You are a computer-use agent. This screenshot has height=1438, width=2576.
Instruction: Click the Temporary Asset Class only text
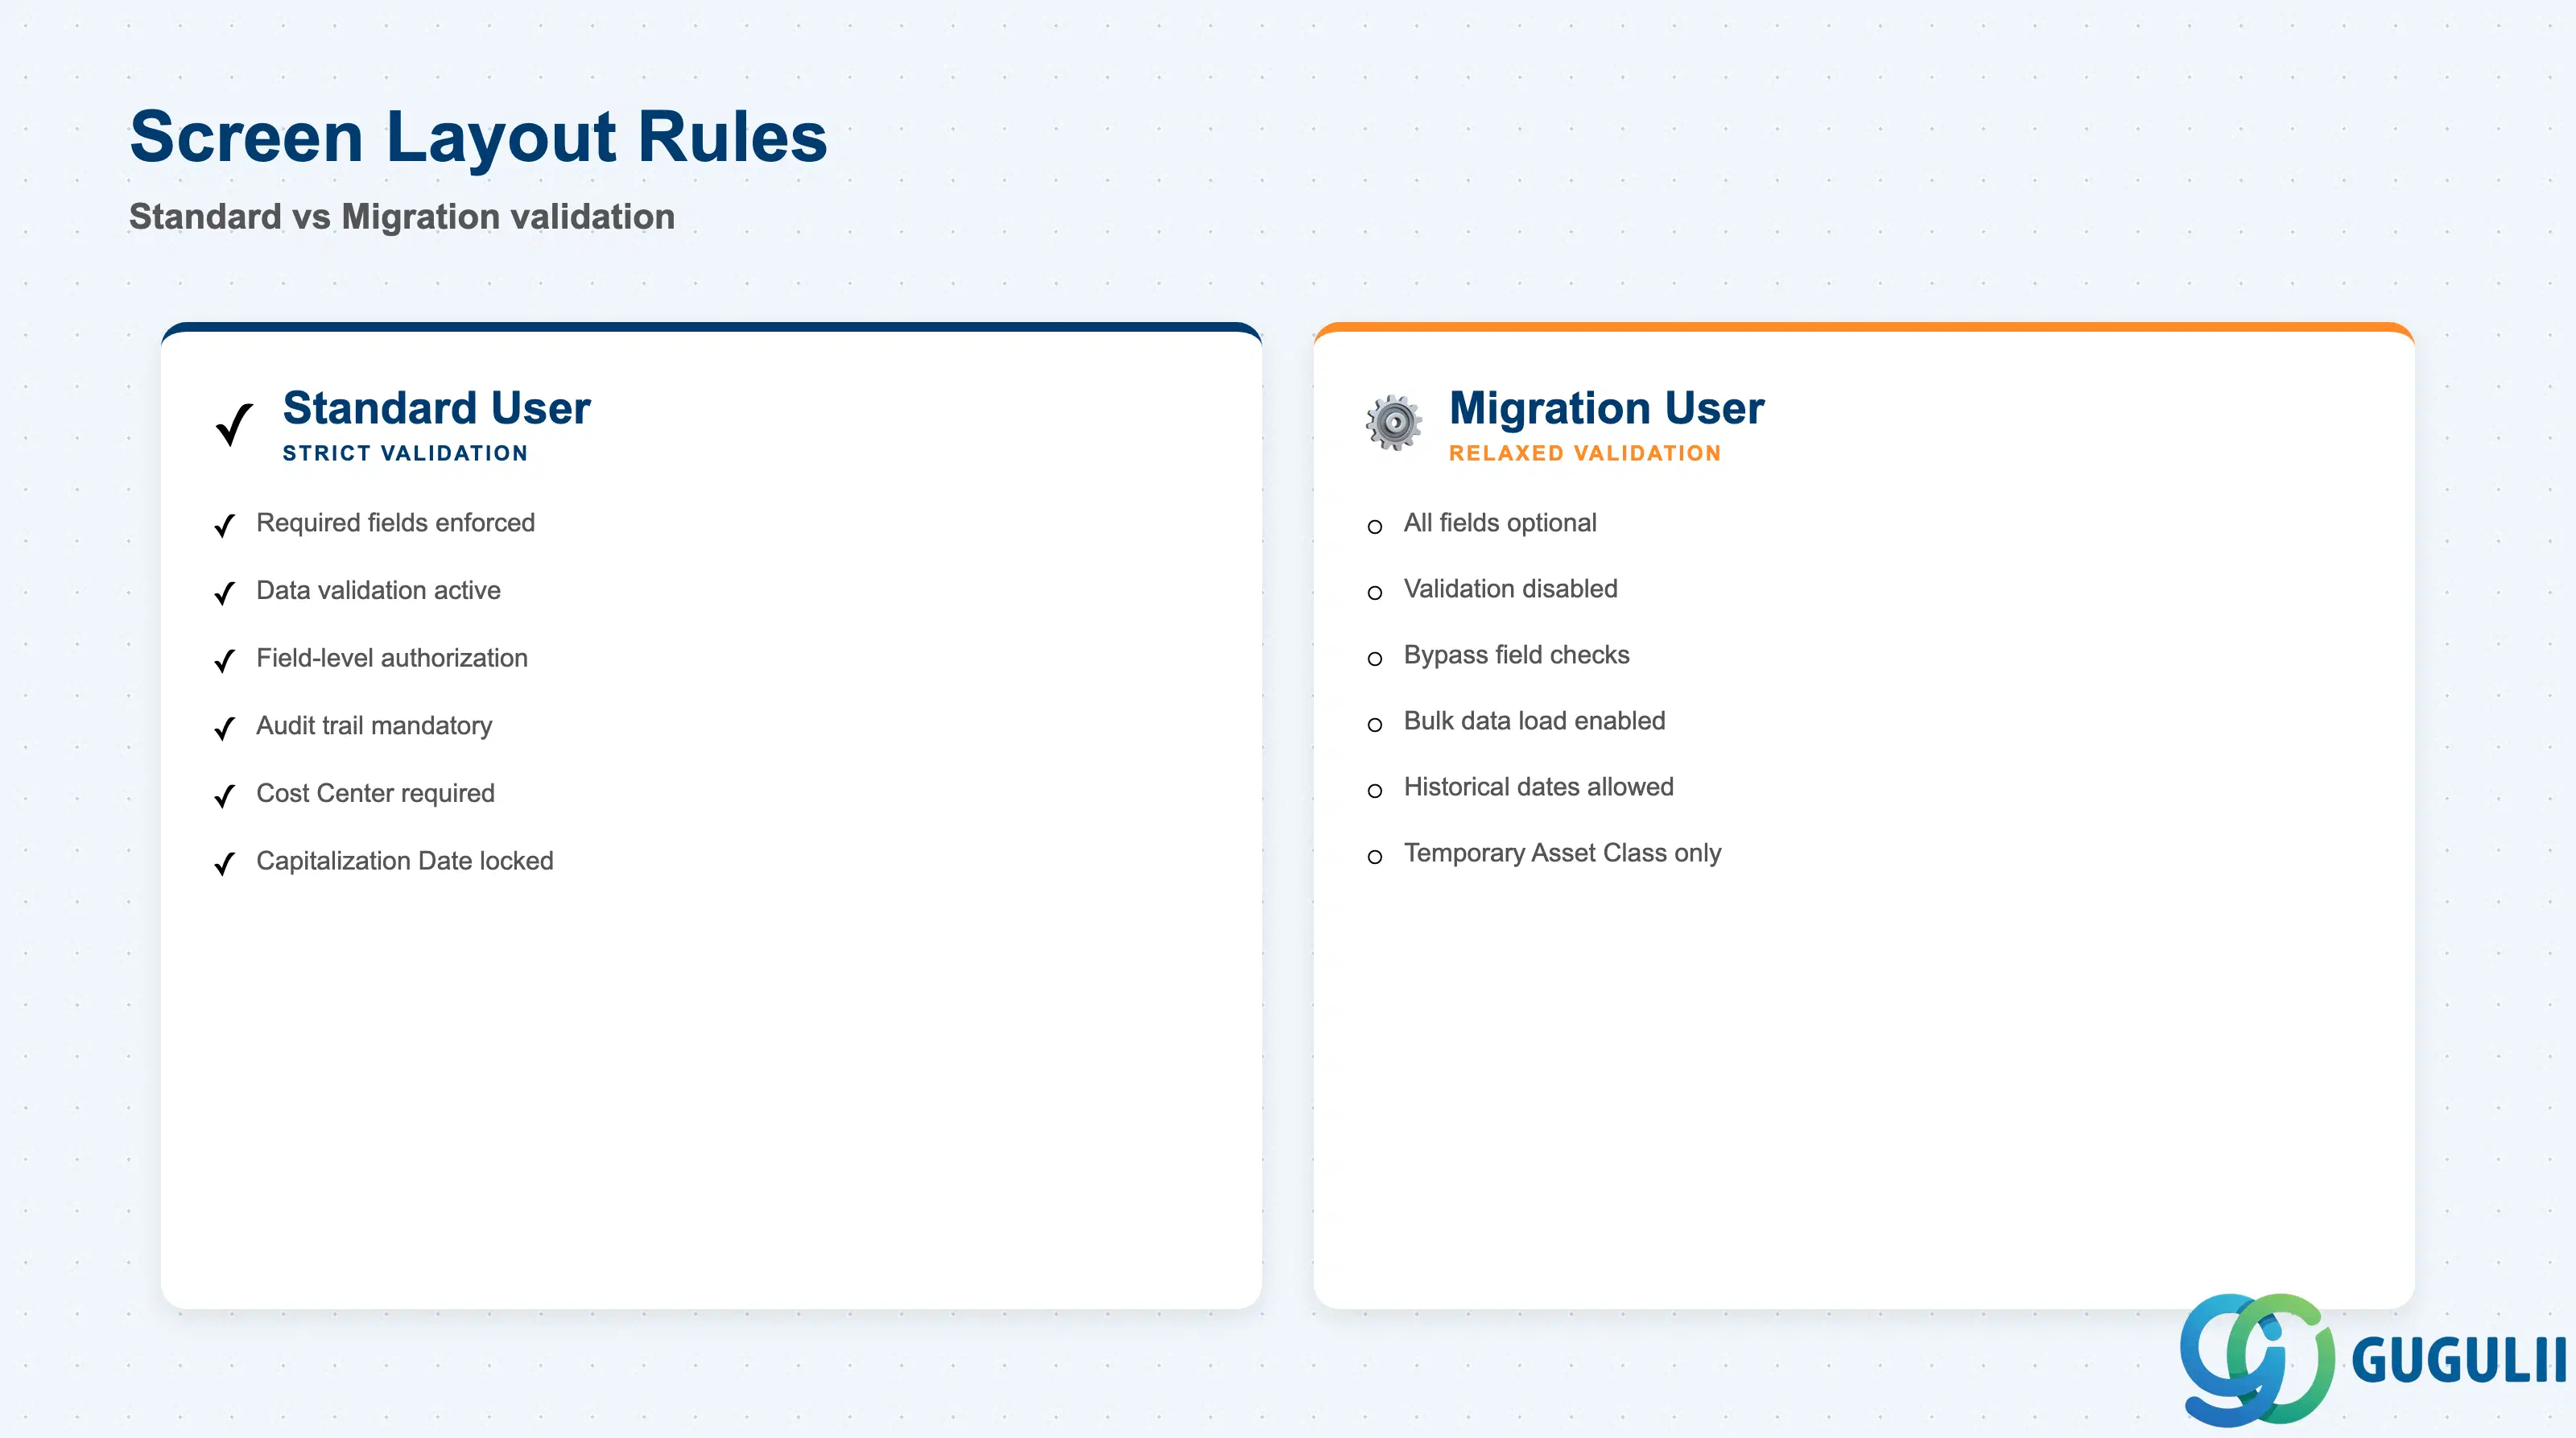coord(1562,853)
